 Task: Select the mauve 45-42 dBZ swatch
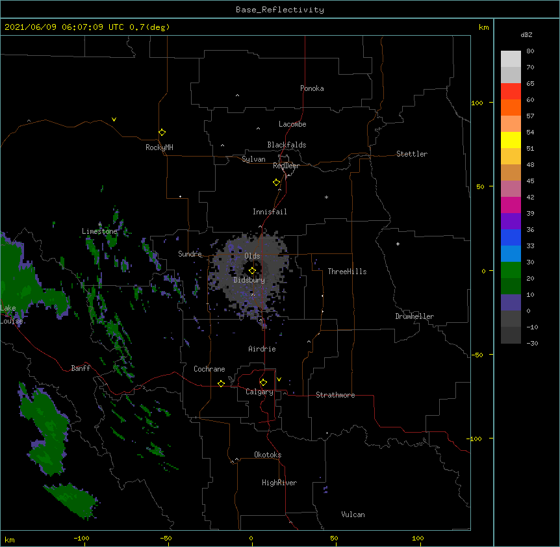[x=511, y=188]
